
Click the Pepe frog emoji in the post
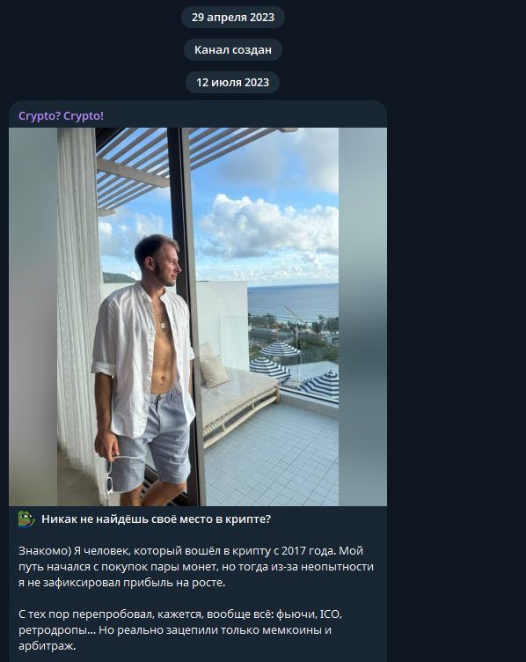[x=26, y=519]
